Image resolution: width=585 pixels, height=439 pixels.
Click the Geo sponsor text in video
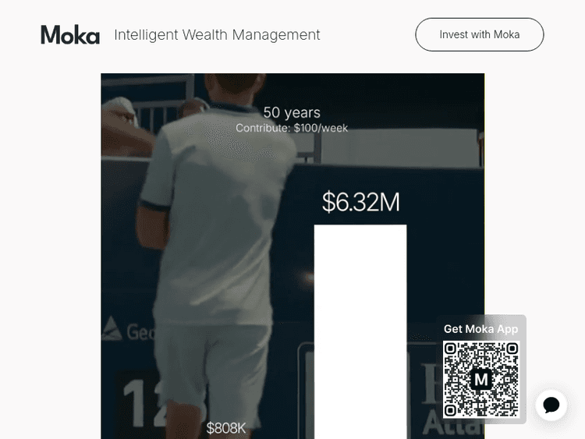point(140,331)
